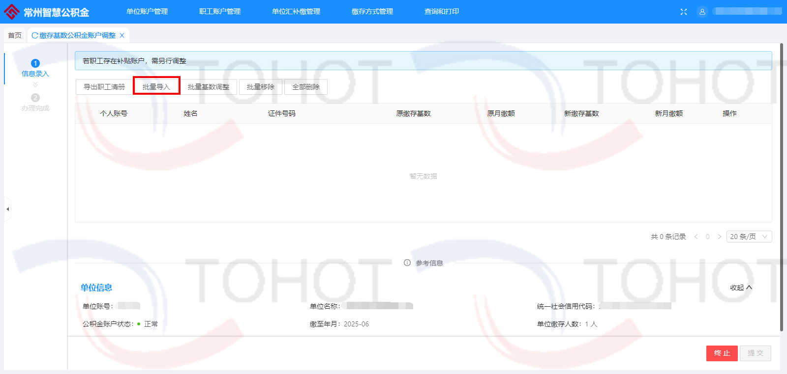Open the 20 条/页 page size dropdown
This screenshot has height=374, width=787.
749,237
